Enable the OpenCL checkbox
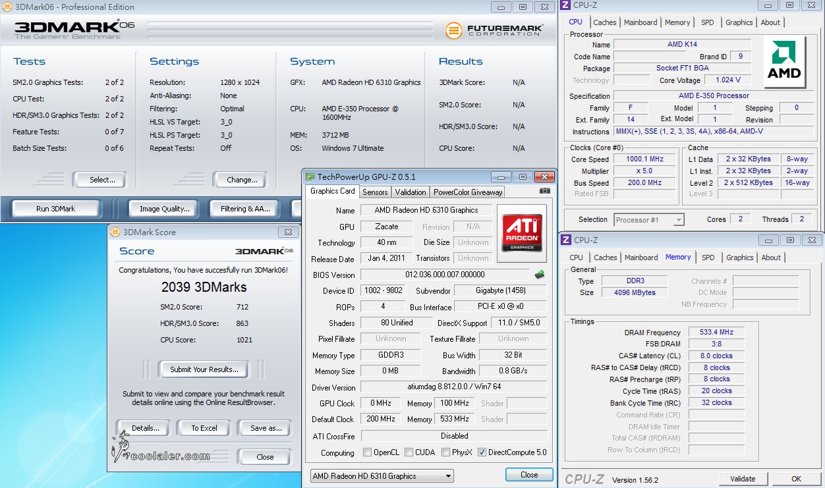Image resolution: width=825 pixels, height=488 pixels. click(368, 452)
